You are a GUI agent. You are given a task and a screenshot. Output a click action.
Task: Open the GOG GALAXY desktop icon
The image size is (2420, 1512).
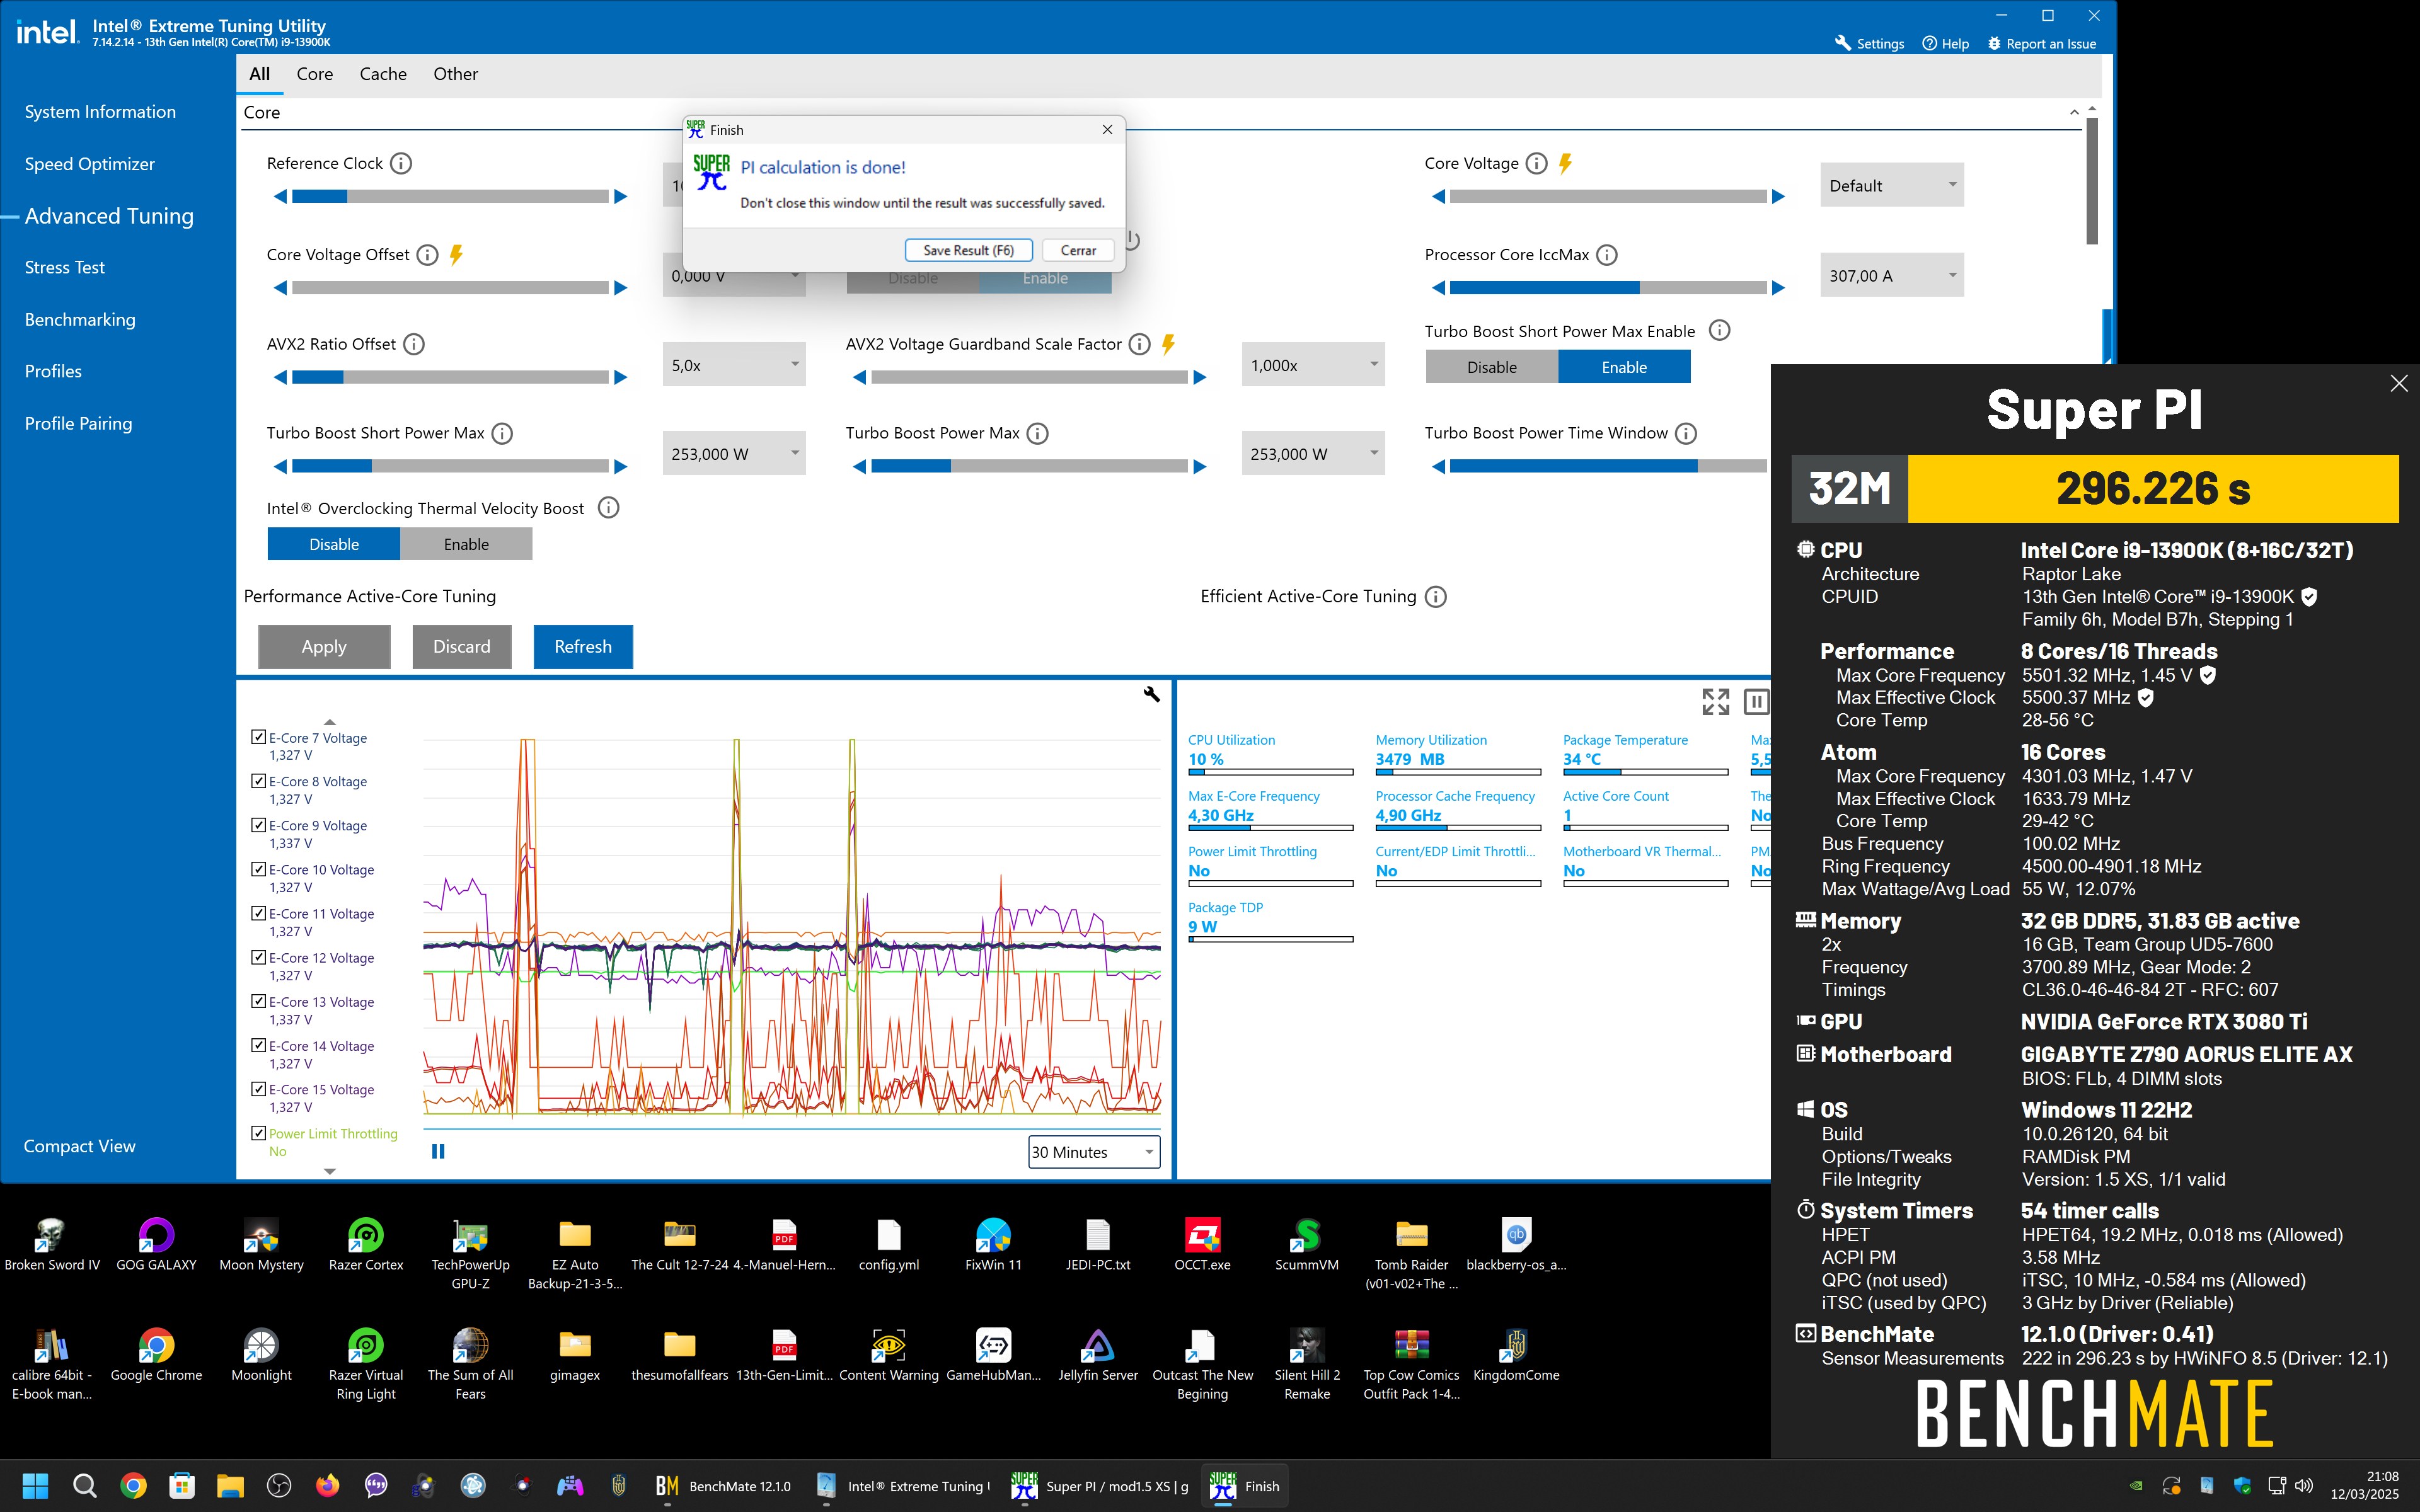click(x=156, y=1245)
